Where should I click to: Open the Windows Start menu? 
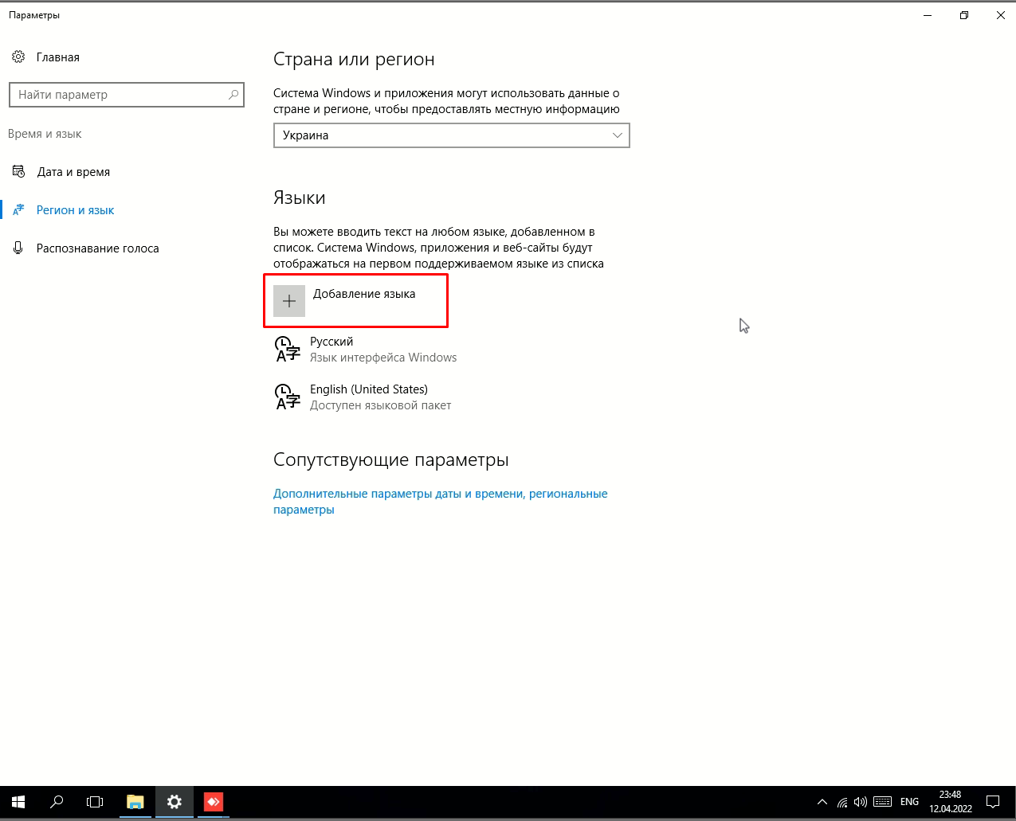pyautogui.click(x=18, y=802)
